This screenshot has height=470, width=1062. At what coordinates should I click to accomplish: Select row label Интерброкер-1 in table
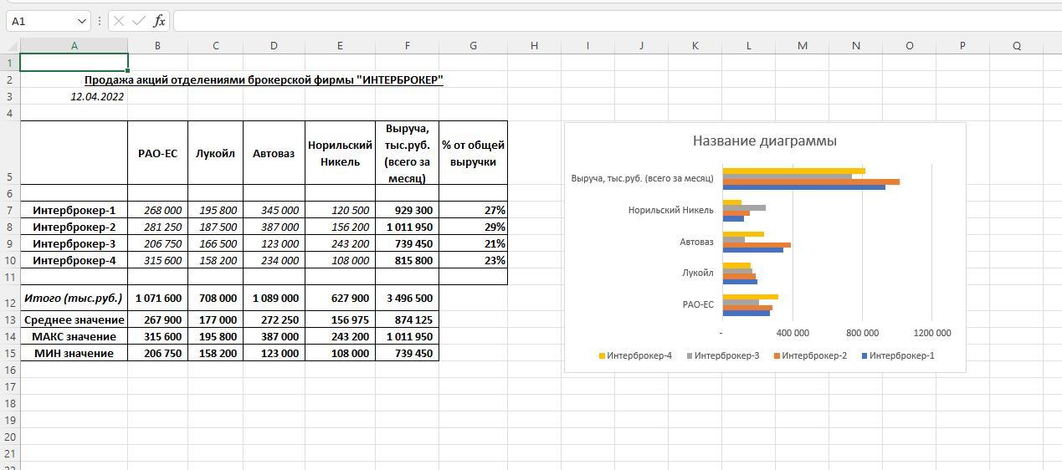[x=74, y=210]
